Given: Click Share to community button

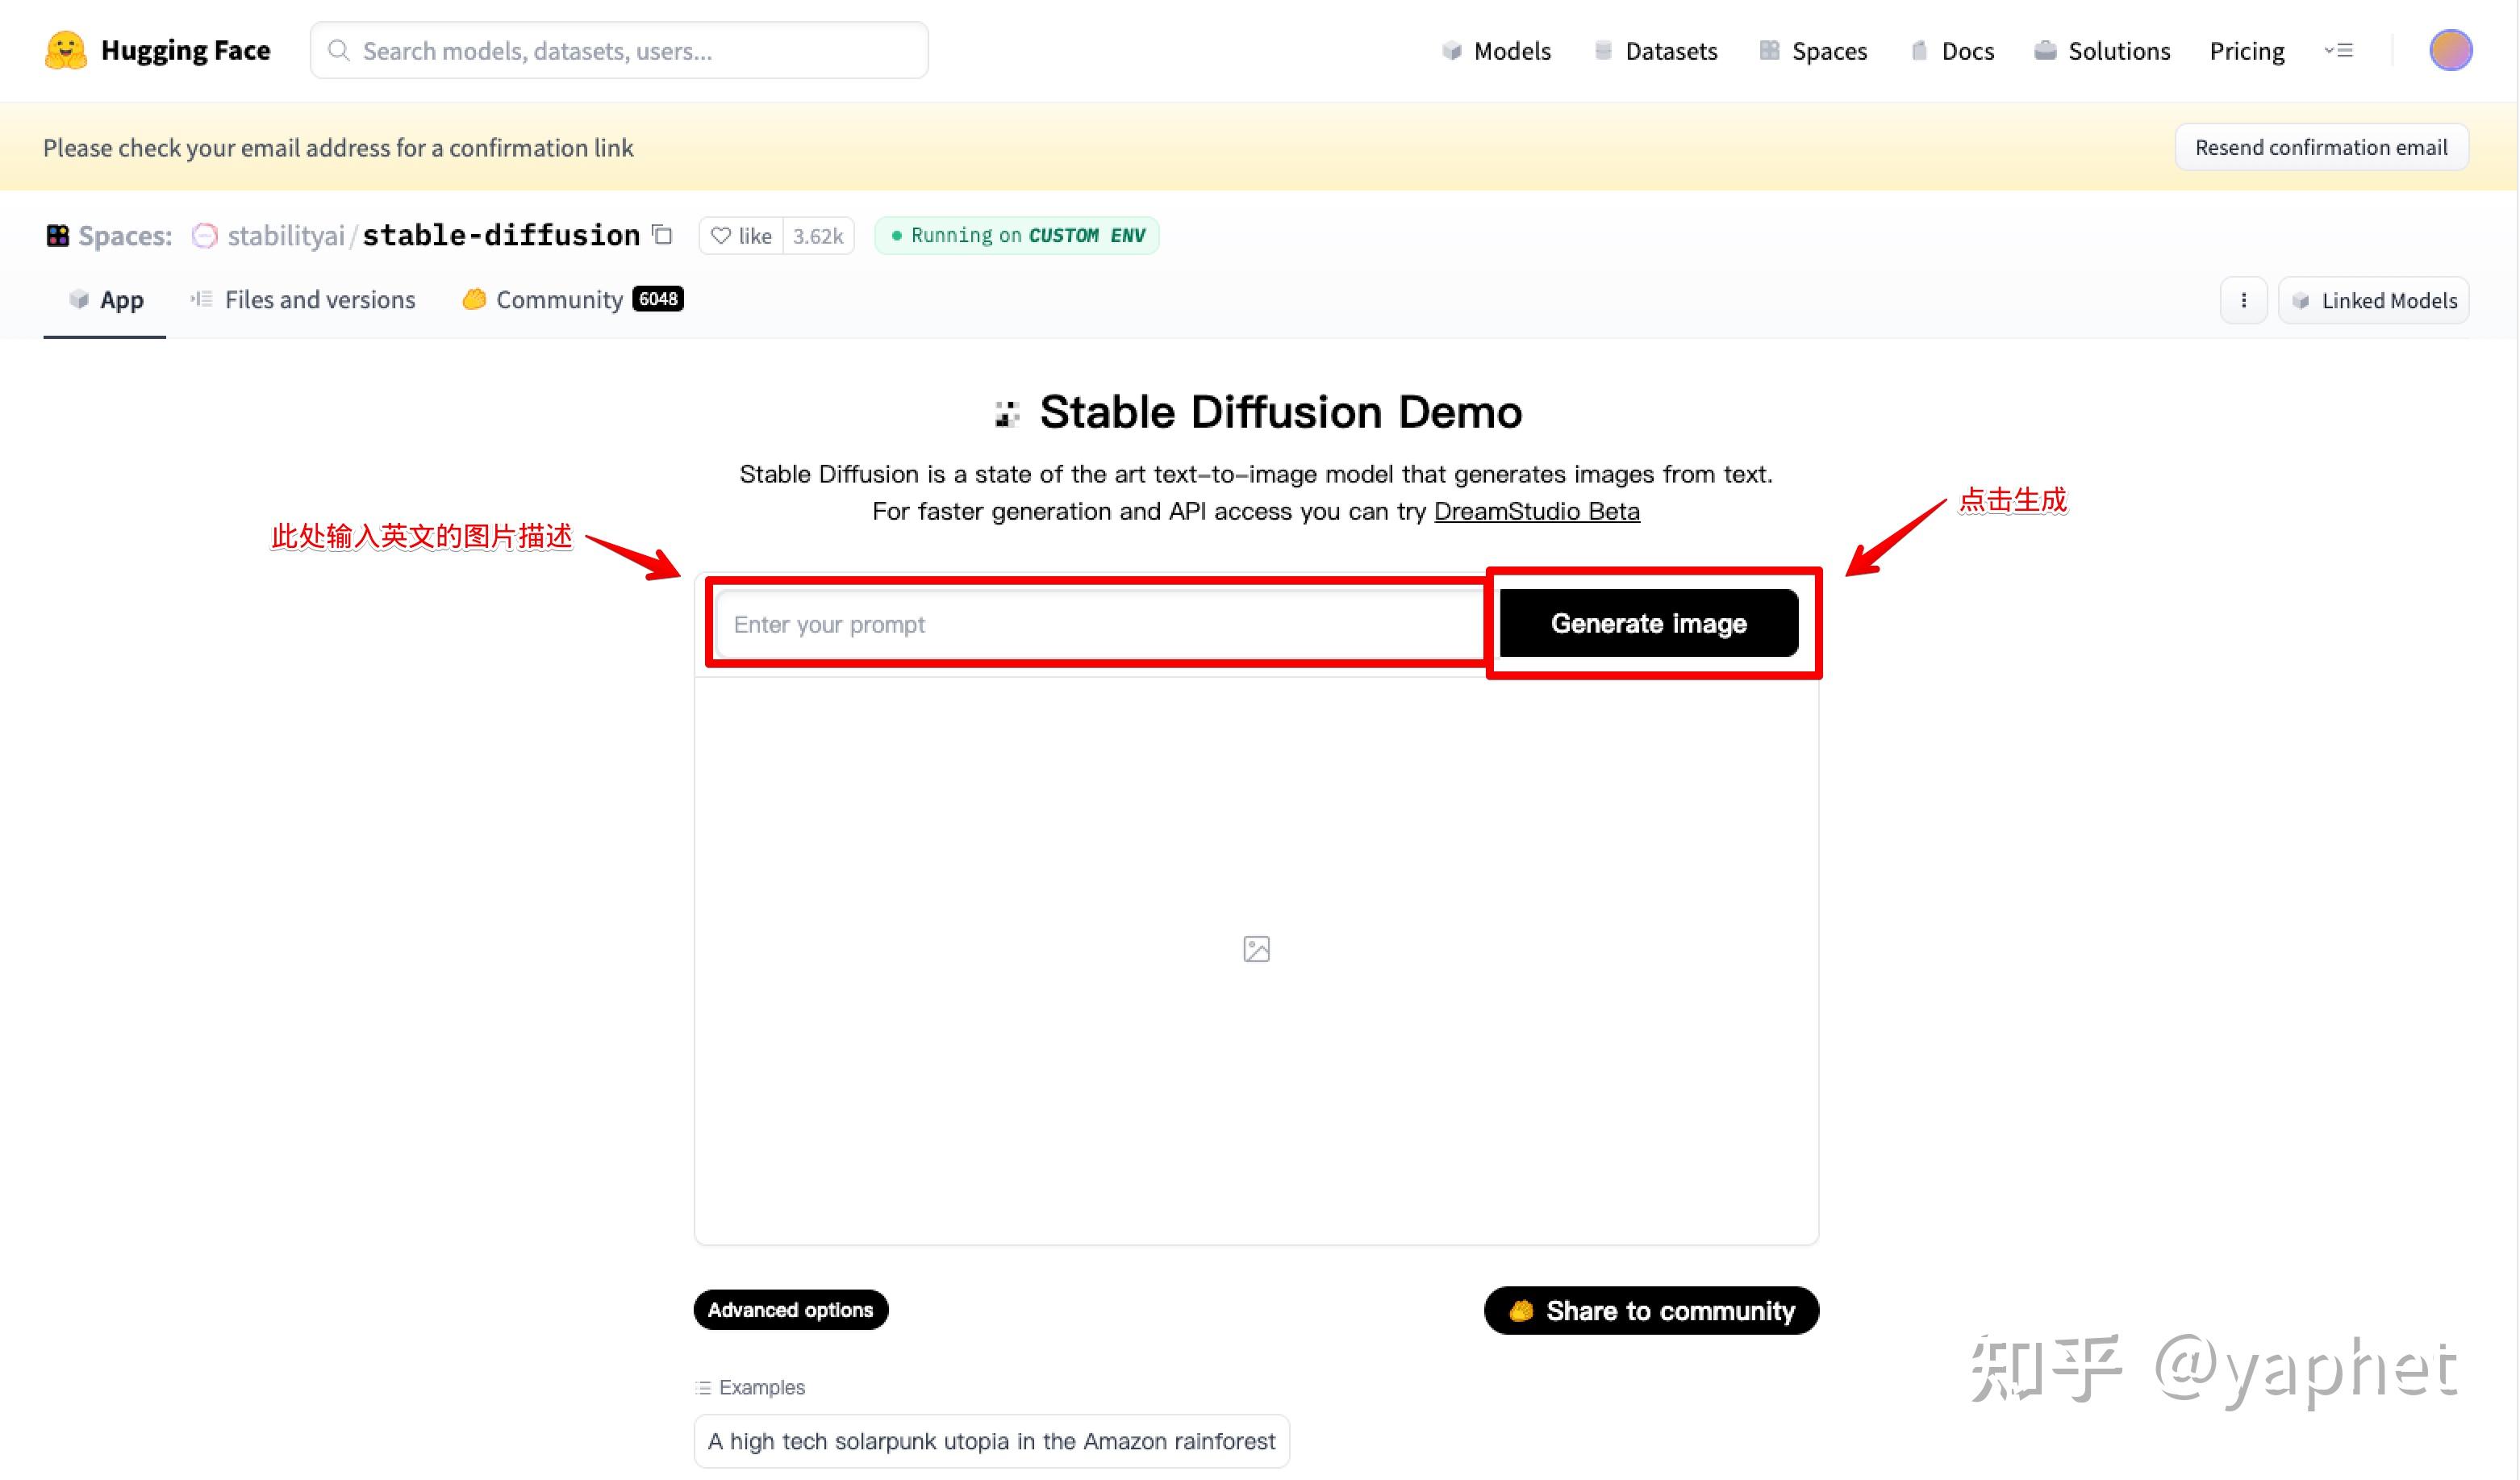Looking at the screenshot, I should (1651, 1310).
